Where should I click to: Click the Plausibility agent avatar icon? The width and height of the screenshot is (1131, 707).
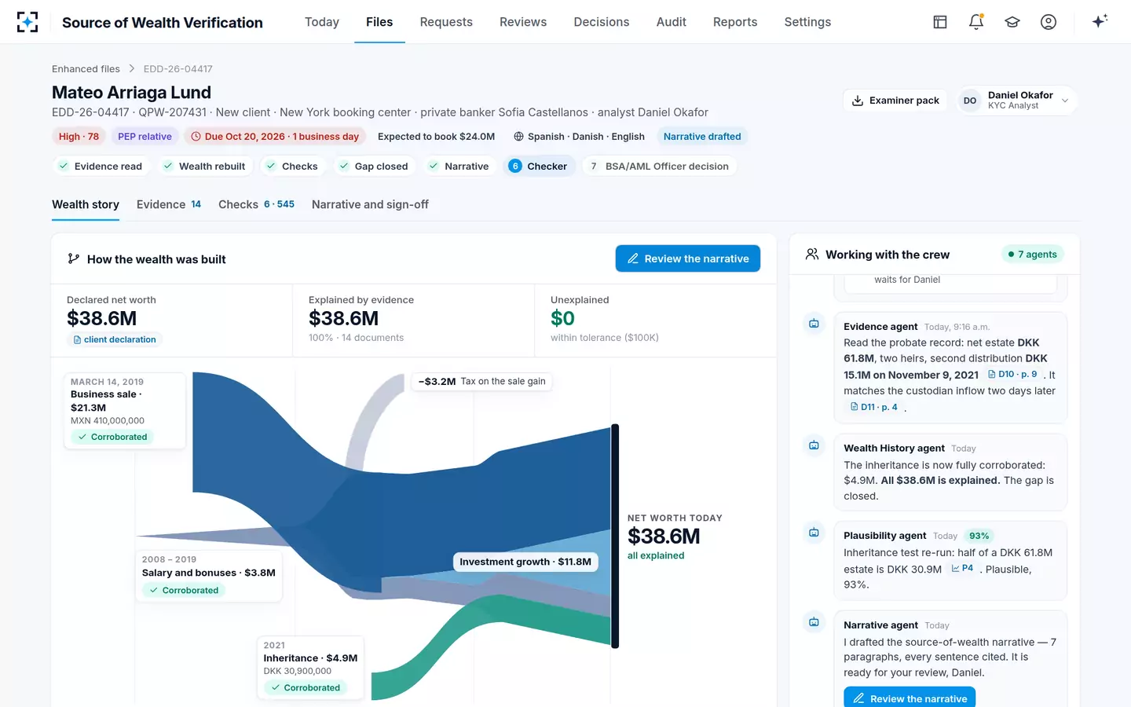[x=814, y=533]
